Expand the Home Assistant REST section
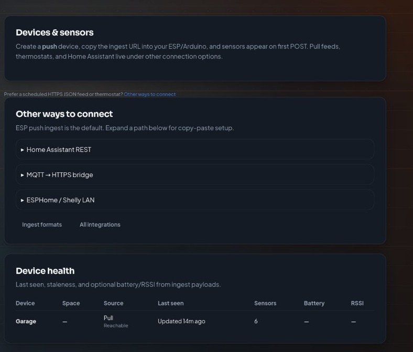 tap(195, 149)
